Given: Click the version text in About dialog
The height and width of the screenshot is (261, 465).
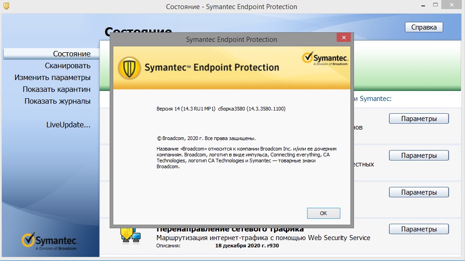Looking at the screenshot, I should (221, 109).
